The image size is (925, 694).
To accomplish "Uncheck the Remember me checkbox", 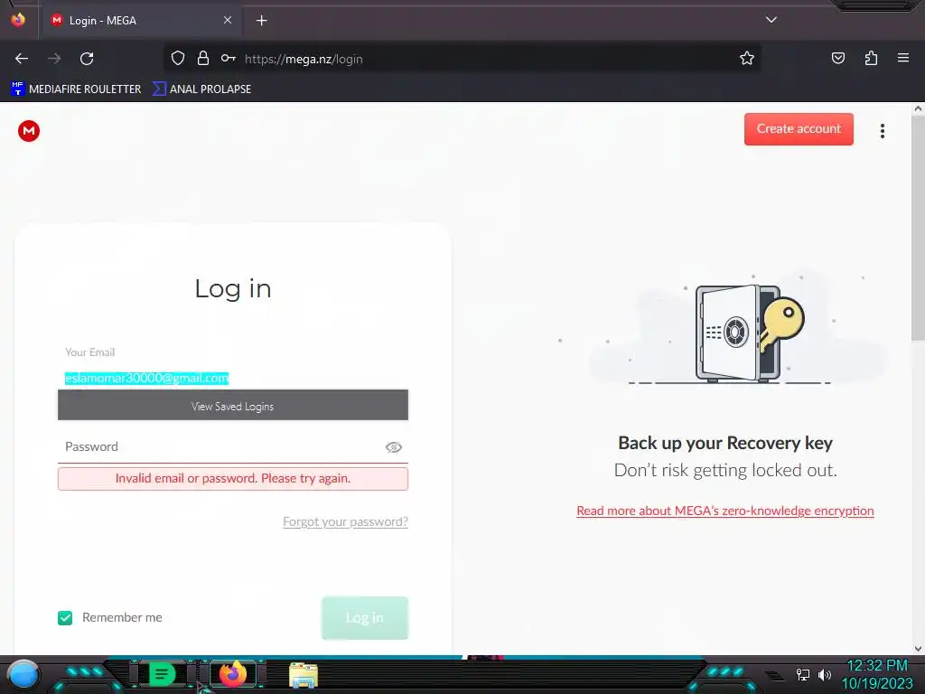I will 65,618.
